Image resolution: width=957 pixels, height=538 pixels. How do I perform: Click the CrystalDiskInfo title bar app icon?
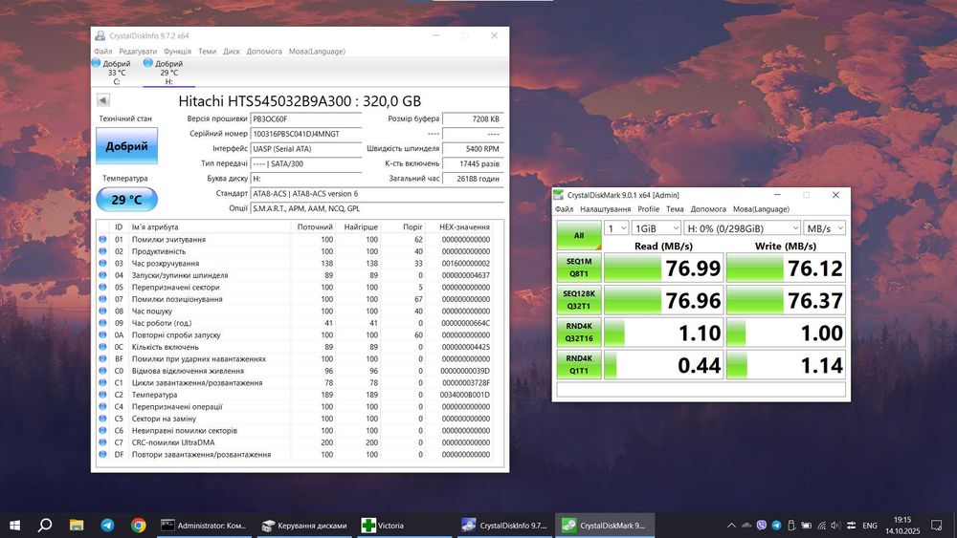(x=100, y=36)
